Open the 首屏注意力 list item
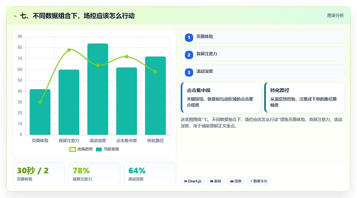 pyautogui.click(x=263, y=54)
